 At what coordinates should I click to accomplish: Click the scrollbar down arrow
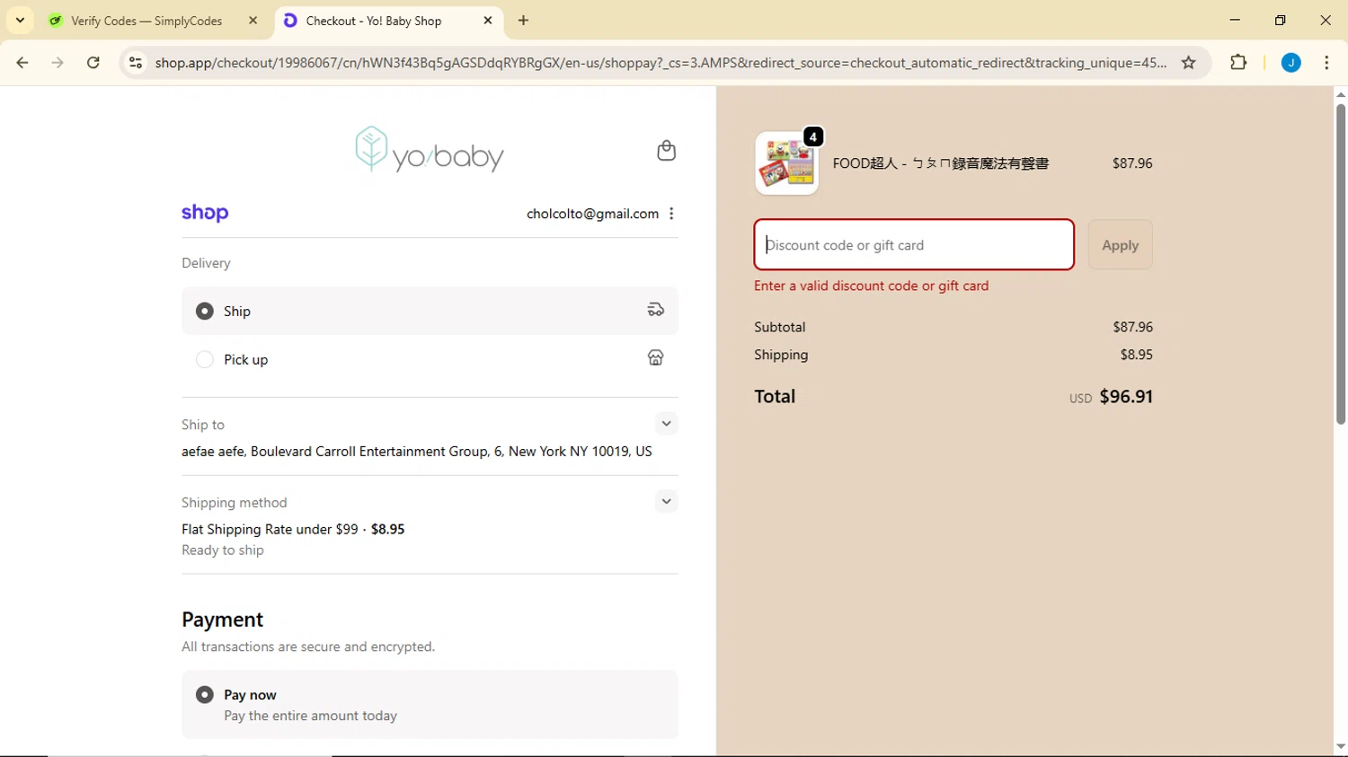(1340, 747)
